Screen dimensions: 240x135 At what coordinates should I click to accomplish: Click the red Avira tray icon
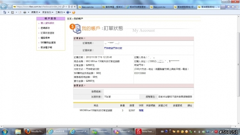pos(216,132)
